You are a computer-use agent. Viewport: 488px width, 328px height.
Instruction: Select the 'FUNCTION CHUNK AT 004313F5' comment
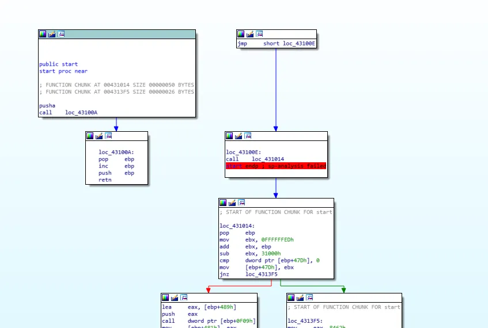117,91
